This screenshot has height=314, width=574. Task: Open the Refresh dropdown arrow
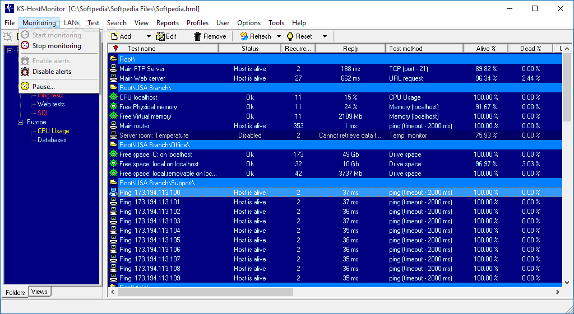click(x=279, y=36)
